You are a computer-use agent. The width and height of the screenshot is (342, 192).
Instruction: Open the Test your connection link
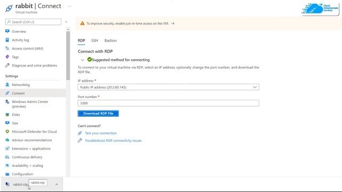(x=100, y=133)
